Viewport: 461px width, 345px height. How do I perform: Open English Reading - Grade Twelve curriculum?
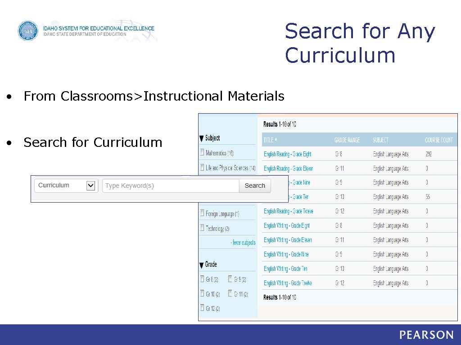tap(289, 211)
